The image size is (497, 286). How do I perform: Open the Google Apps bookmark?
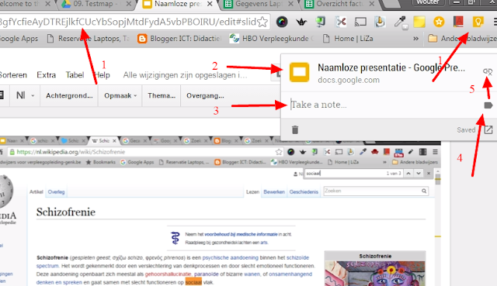coord(19,39)
